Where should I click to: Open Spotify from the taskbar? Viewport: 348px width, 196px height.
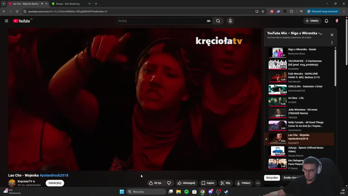click(187, 192)
